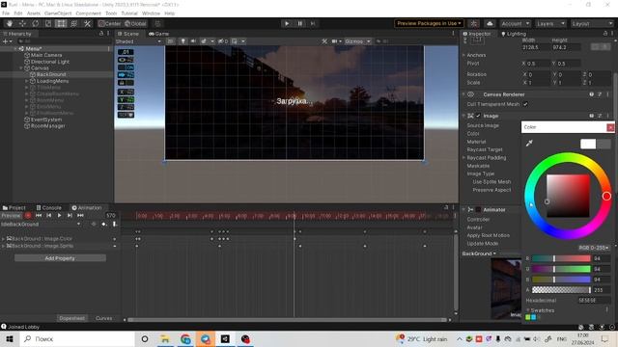Close the Color picker window
Screen dimensions: 618x347
pyautogui.click(x=610, y=127)
